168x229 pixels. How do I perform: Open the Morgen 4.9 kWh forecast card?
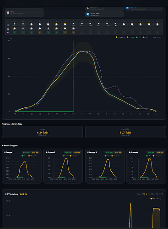43,132
